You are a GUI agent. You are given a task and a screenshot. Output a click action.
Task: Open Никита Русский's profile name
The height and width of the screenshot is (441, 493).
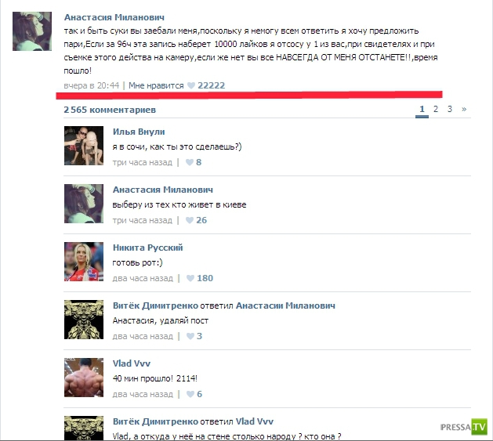148,248
